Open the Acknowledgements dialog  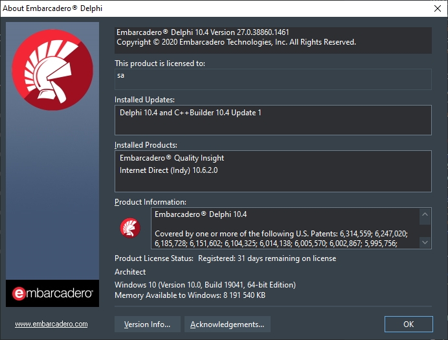click(x=227, y=324)
